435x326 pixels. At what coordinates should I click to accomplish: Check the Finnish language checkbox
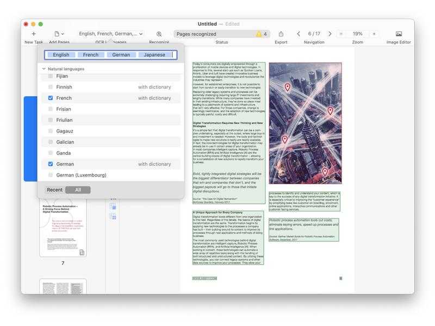51,87
